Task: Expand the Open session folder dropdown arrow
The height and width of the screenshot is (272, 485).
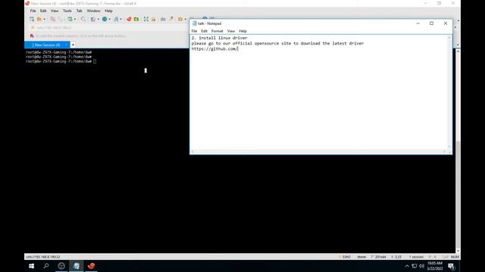Action: pos(44,19)
